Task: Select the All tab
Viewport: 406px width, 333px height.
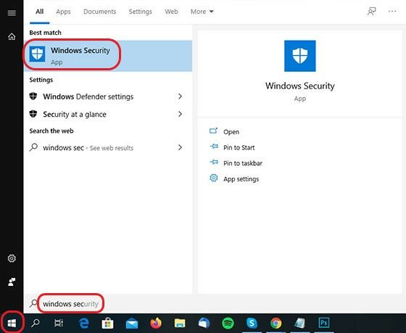Action: [x=40, y=12]
